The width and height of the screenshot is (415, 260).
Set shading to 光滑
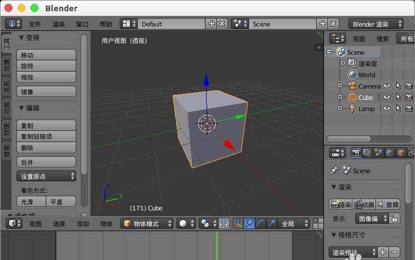(31, 201)
